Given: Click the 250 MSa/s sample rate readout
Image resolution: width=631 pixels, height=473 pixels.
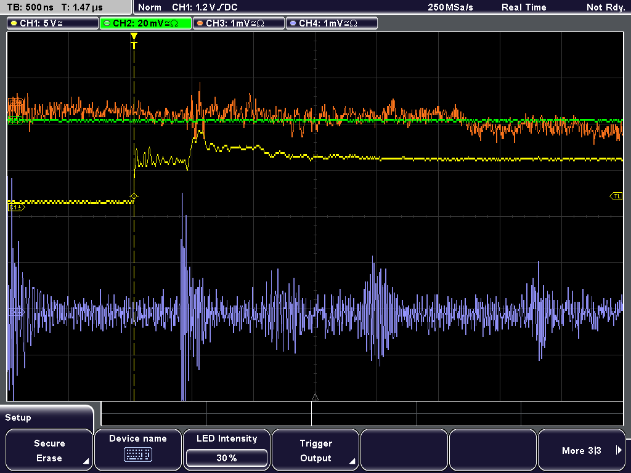Looking at the screenshot, I should (450, 7).
